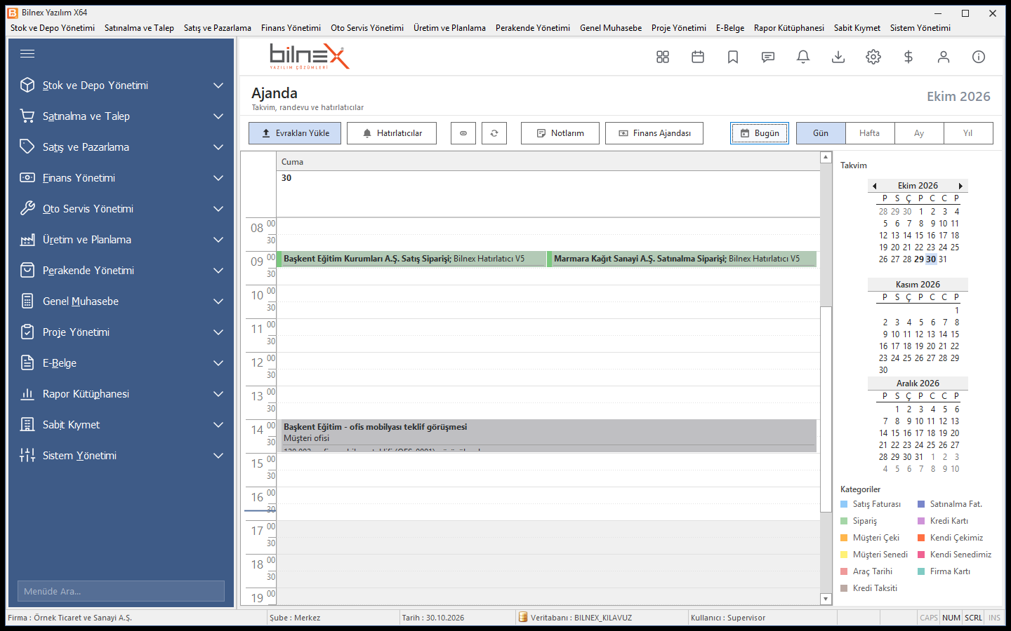Open the user profile icon
The width and height of the screenshot is (1011, 631).
tap(944, 57)
